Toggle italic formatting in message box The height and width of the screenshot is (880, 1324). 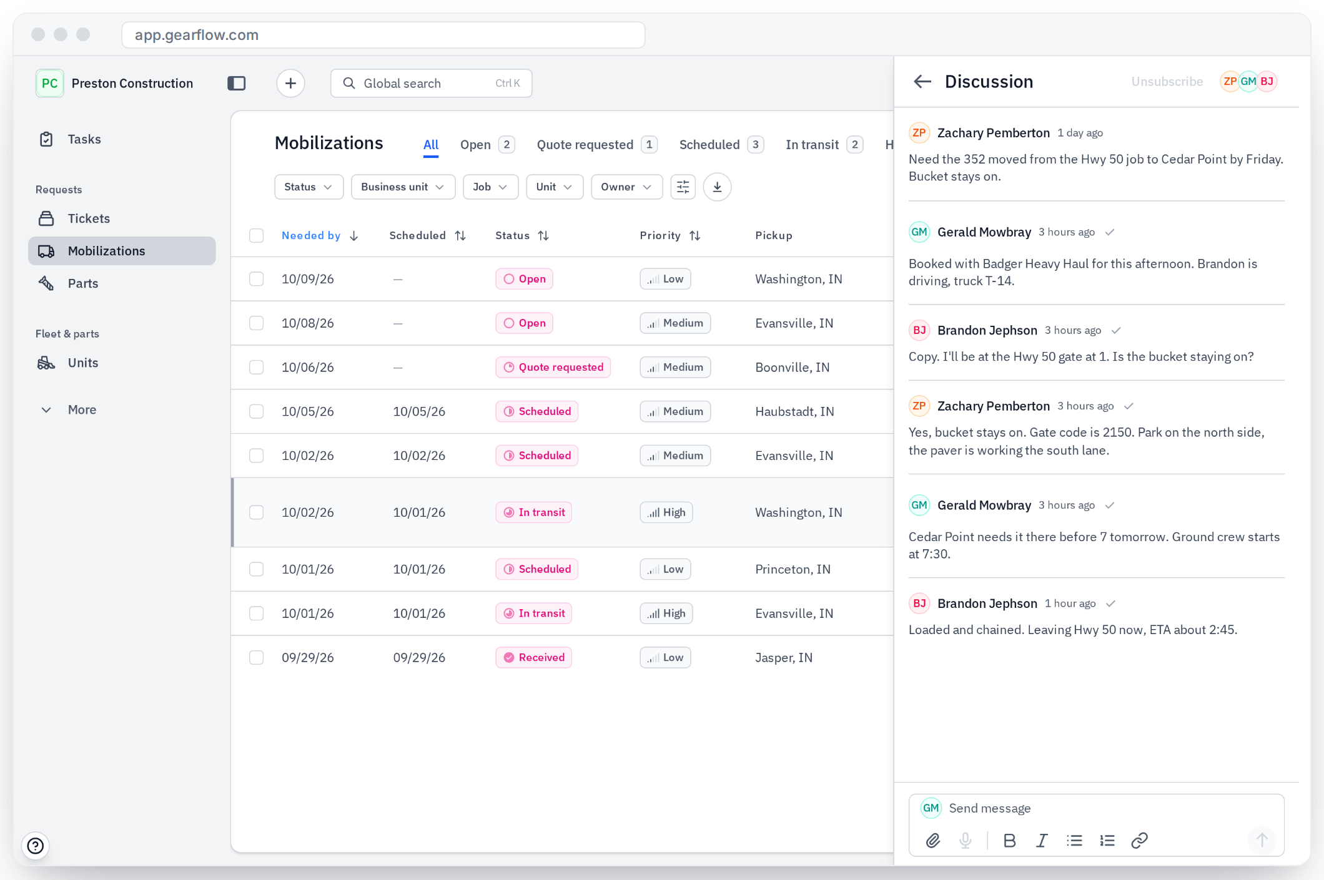(1042, 841)
